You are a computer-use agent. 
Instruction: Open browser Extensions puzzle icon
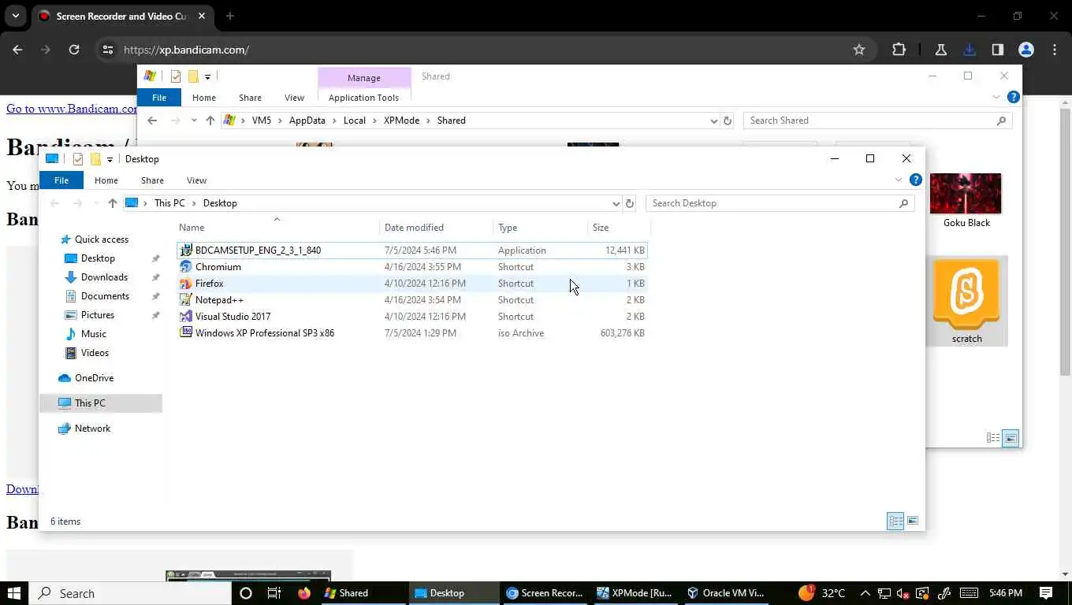tap(899, 50)
